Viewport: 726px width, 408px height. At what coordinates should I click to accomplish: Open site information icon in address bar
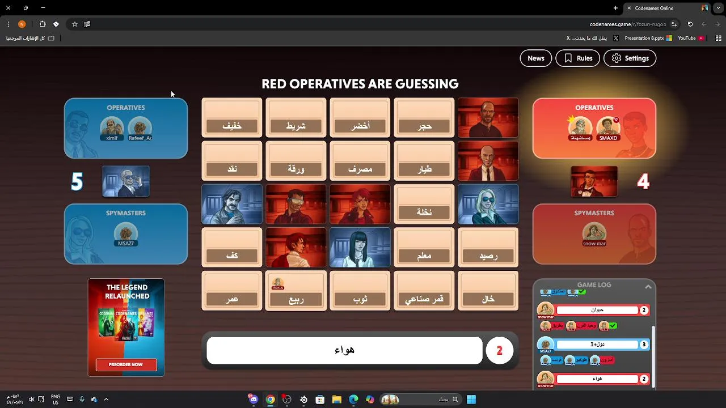(674, 24)
